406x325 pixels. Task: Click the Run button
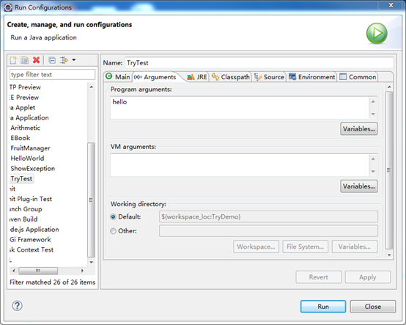[x=323, y=307]
